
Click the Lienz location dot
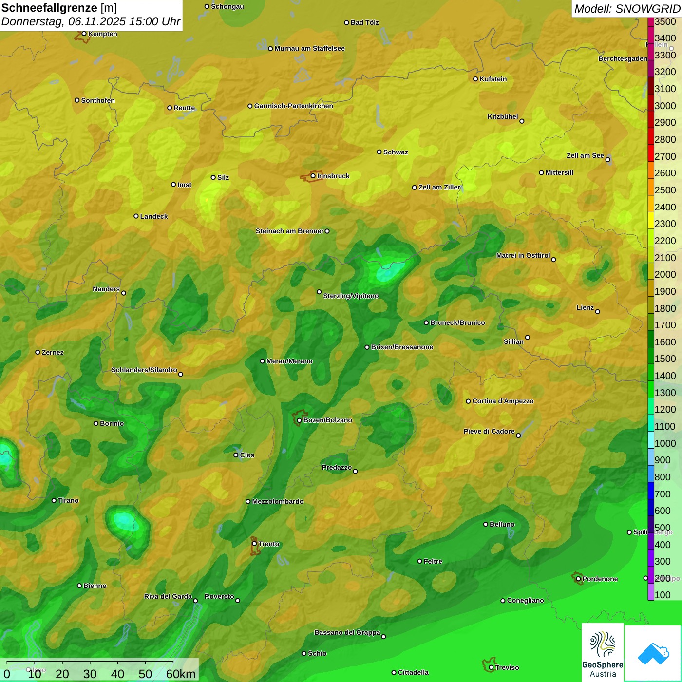pos(598,312)
